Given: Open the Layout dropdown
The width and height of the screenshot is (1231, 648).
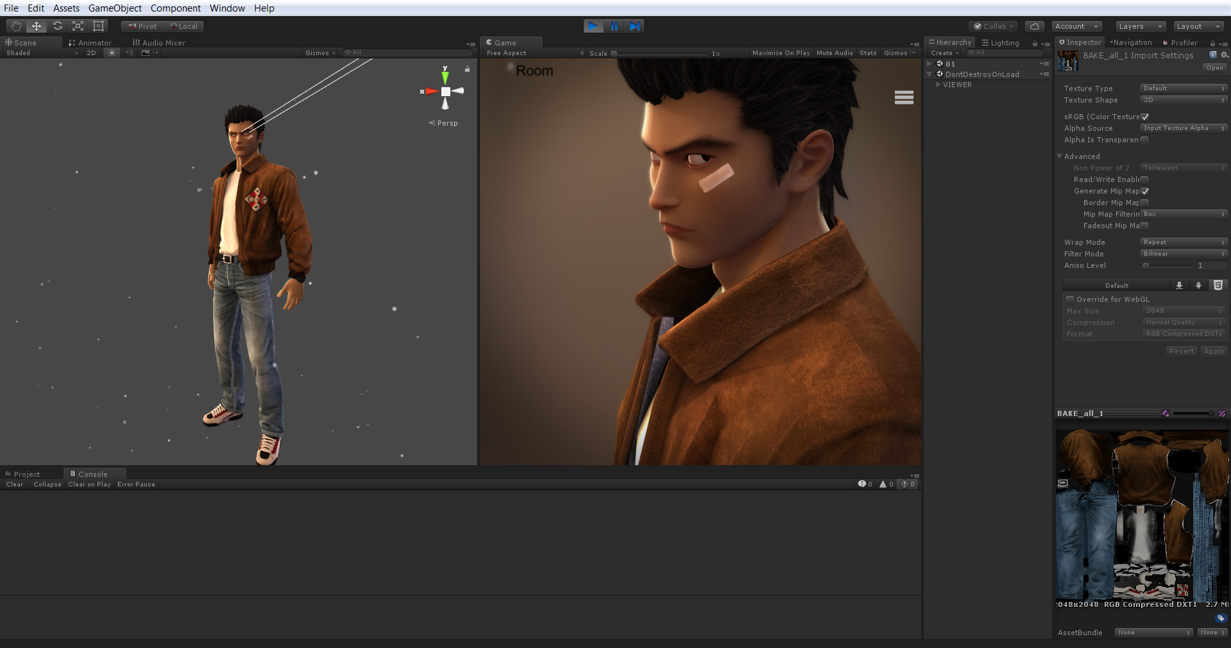Looking at the screenshot, I should 1199,26.
